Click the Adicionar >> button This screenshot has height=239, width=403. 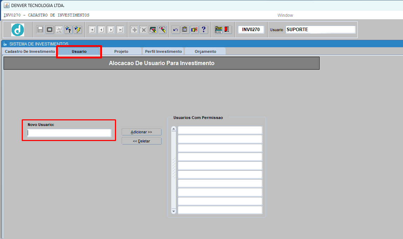coord(142,132)
